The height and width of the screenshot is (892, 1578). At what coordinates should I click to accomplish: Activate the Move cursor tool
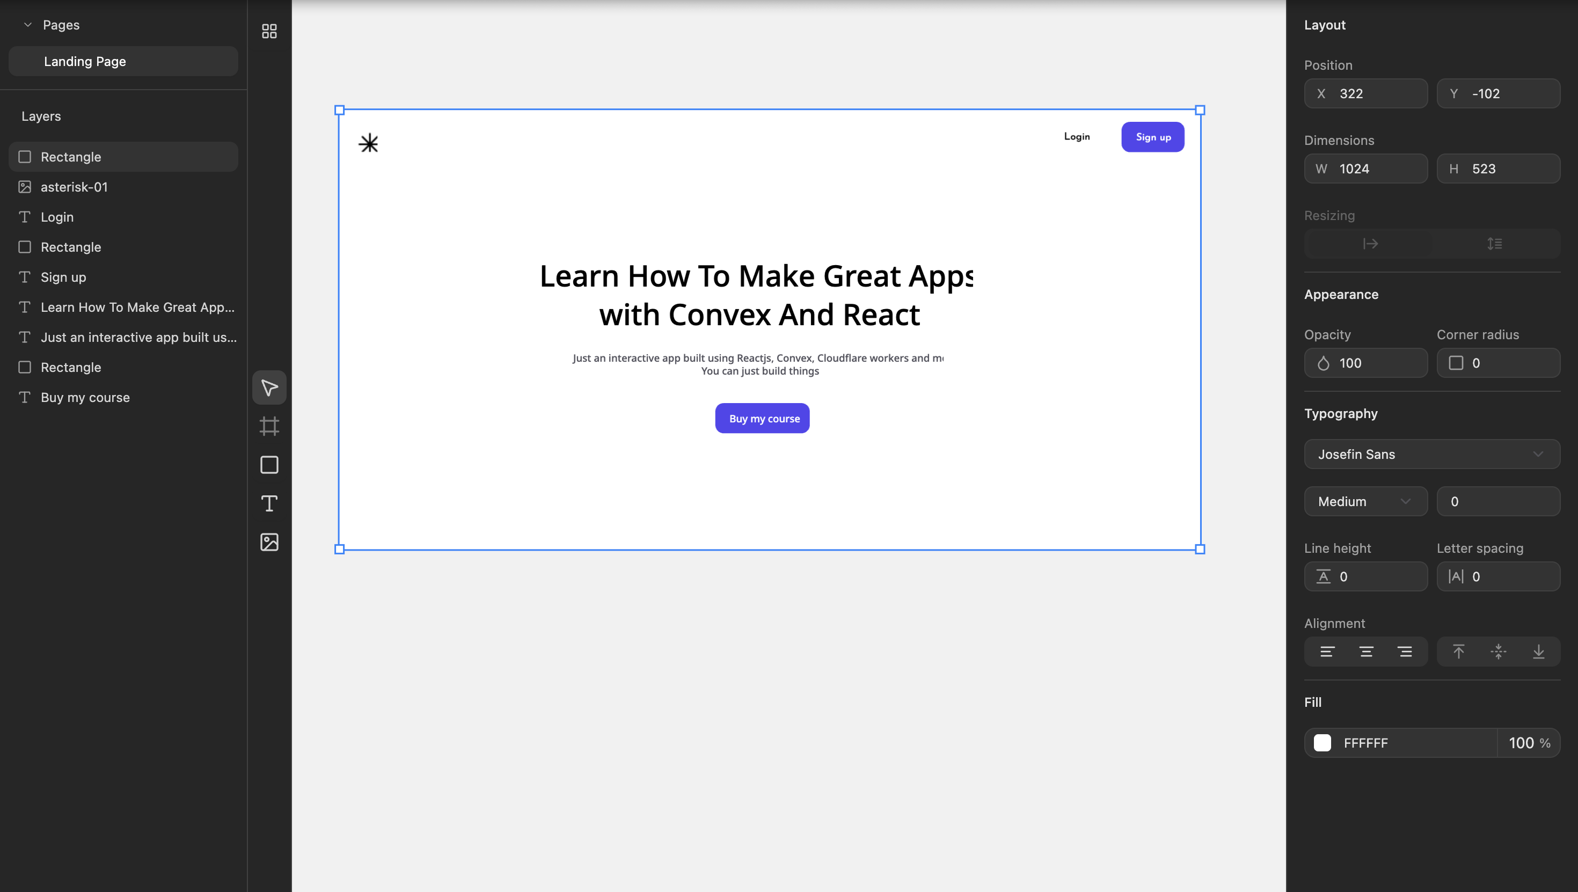pyautogui.click(x=269, y=387)
